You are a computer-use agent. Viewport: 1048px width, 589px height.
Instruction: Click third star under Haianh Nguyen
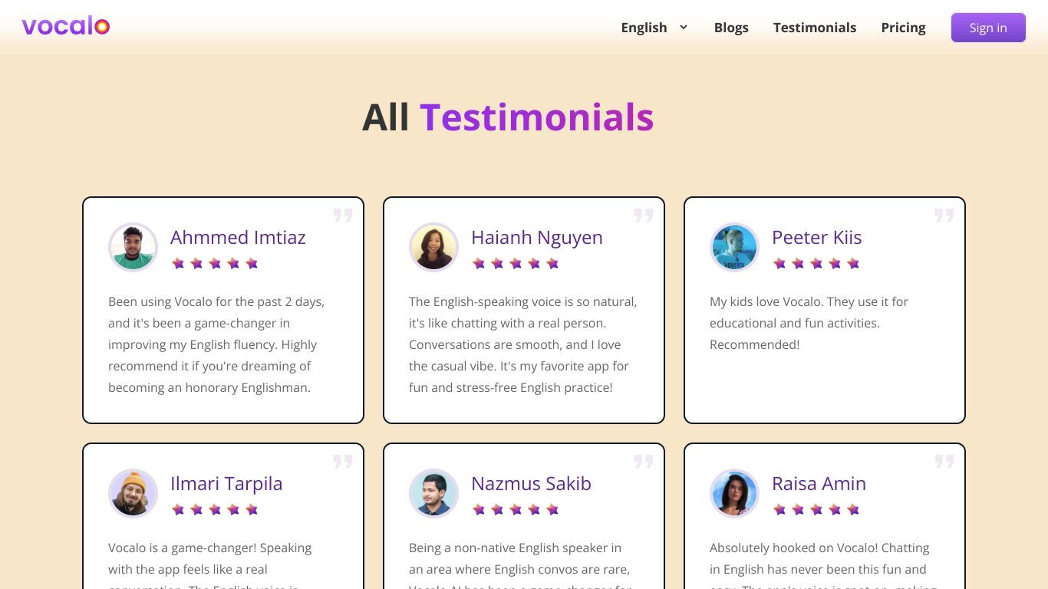click(516, 263)
